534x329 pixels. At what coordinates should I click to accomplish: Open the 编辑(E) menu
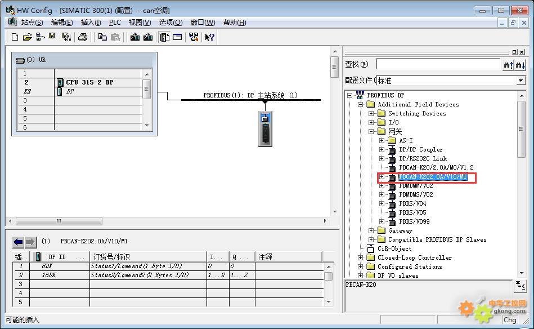coord(62,23)
